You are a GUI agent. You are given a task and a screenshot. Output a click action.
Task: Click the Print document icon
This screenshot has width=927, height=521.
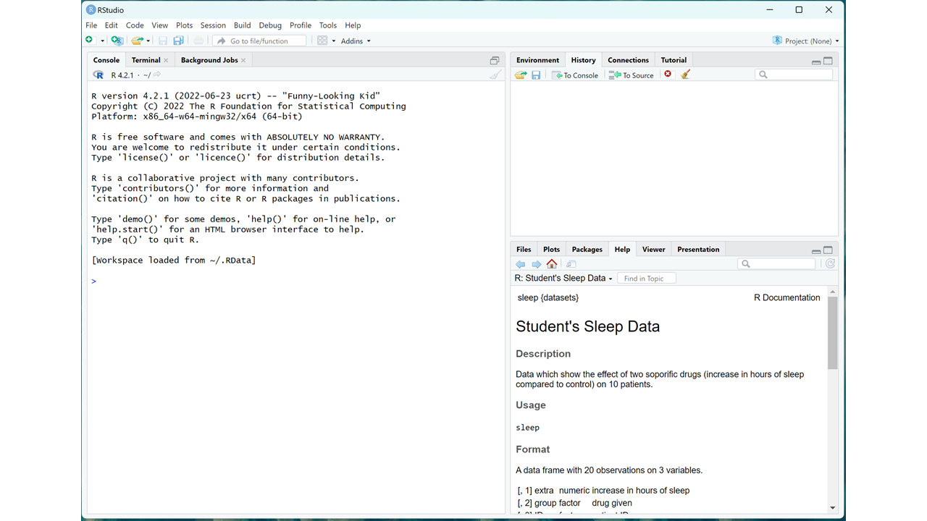pyautogui.click(x=198, y=41)
